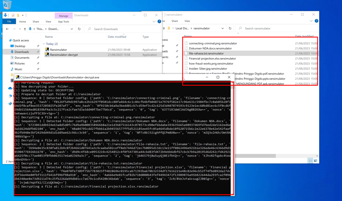Click the Back arrow in Downloads window
Image resolution: width=342 pixels, height=201 pixels.
pyautogui.click(x=7, y=29)
